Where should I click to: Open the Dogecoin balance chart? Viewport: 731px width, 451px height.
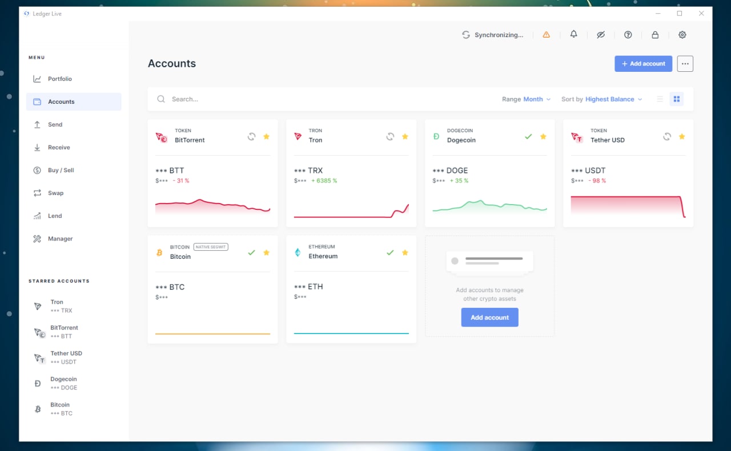pyautogui.click(x=489, y=207)
